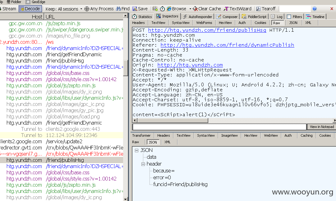Select the request SyntaxView inspector tab
This screenshot has height=201, width=336.
point(180,23)
